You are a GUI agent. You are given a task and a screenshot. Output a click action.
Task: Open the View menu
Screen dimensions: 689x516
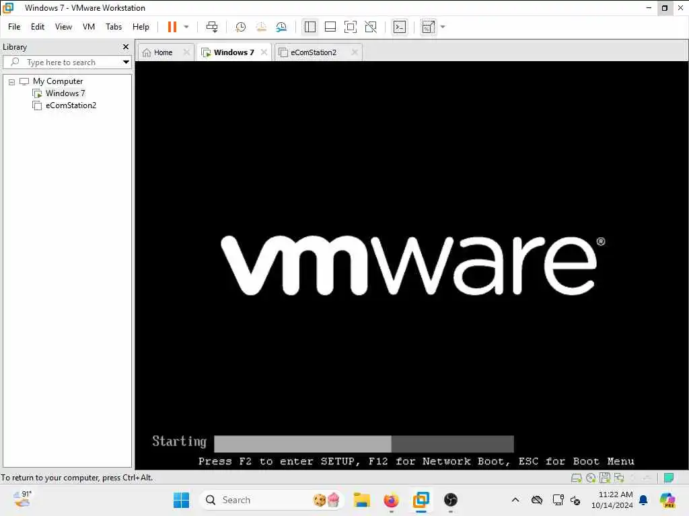[63, 27]
